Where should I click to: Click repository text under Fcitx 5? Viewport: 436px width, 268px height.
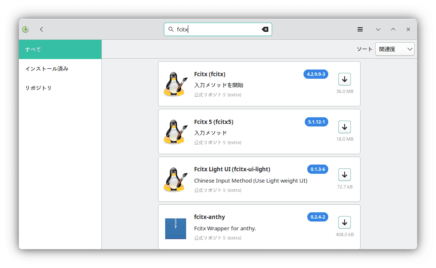pos(218,142)
